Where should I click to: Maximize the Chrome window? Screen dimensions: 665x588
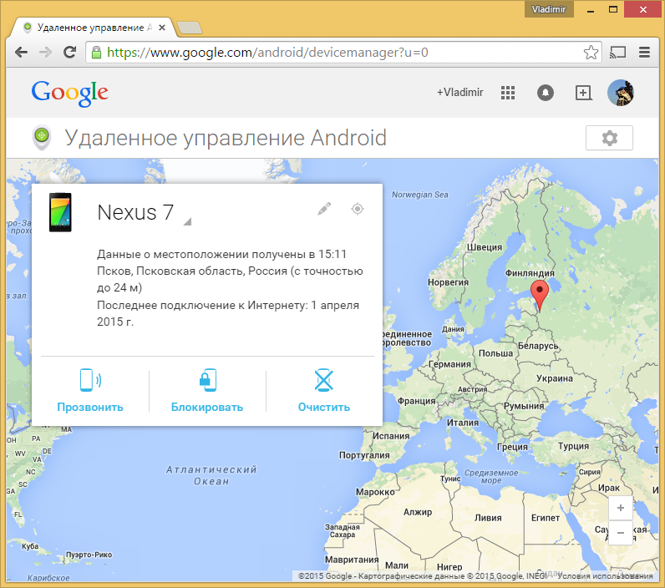click(x=613, y=9)
